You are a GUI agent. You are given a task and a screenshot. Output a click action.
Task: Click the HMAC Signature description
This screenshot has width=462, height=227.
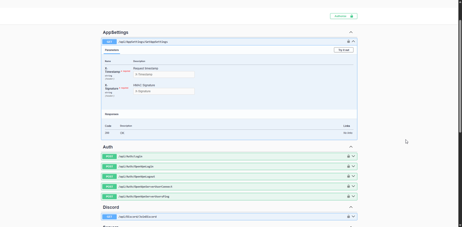coord(144,85)
